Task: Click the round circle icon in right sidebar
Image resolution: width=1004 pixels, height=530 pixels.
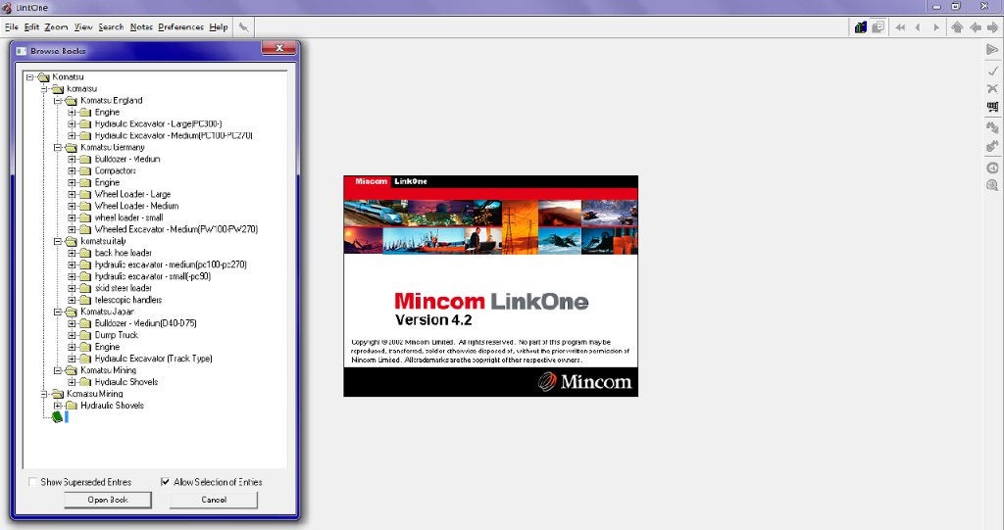Action: tap(992, 168)
